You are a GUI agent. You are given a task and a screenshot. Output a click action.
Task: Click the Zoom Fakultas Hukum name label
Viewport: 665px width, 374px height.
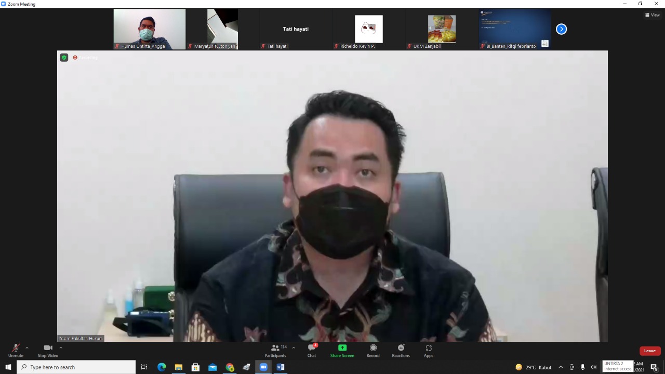81,339
